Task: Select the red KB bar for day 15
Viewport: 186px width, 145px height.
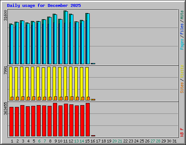Action: click(x=88, y=120)
